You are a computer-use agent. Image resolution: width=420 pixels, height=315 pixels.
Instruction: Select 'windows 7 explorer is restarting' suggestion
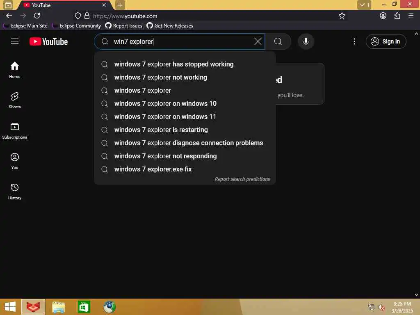tap(185, 130)
